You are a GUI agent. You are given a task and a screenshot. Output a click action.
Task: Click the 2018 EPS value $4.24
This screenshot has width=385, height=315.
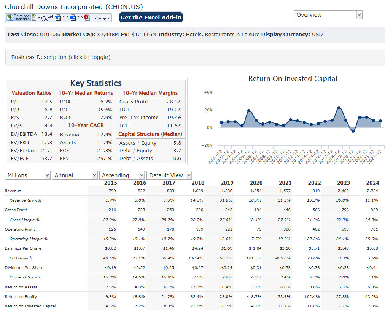pos(198,248)
